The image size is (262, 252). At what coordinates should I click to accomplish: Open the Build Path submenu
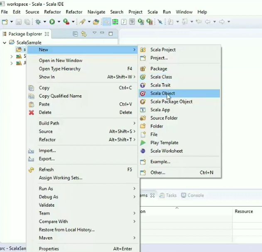point(82,124)
